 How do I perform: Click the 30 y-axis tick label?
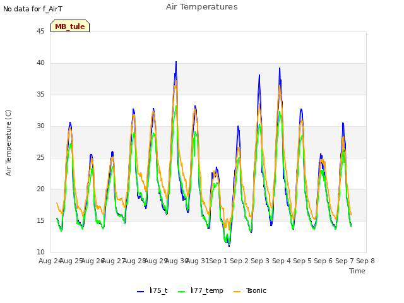click(x=40, y=126)
